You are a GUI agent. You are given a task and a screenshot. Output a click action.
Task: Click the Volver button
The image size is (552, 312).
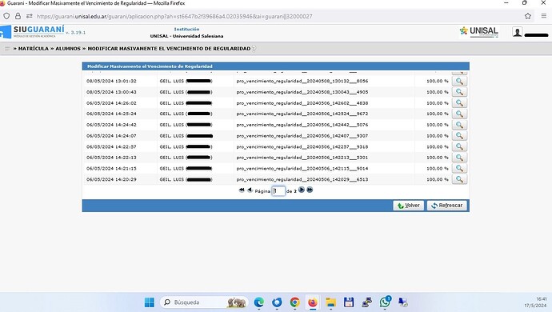pyautogui.click(x=408, y=206)
